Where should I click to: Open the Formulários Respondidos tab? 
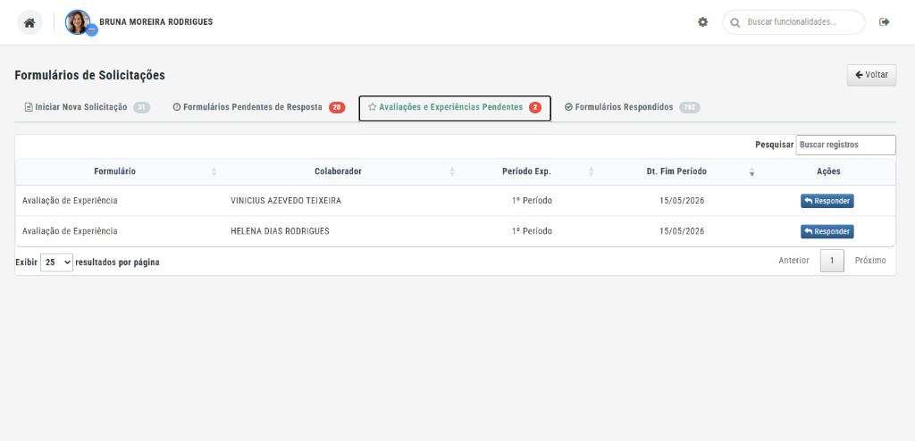click(632, 107)
